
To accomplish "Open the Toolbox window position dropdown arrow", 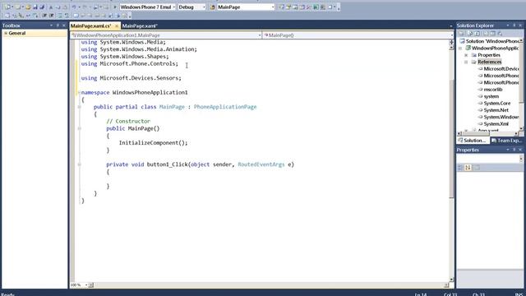I will point(51,25).
